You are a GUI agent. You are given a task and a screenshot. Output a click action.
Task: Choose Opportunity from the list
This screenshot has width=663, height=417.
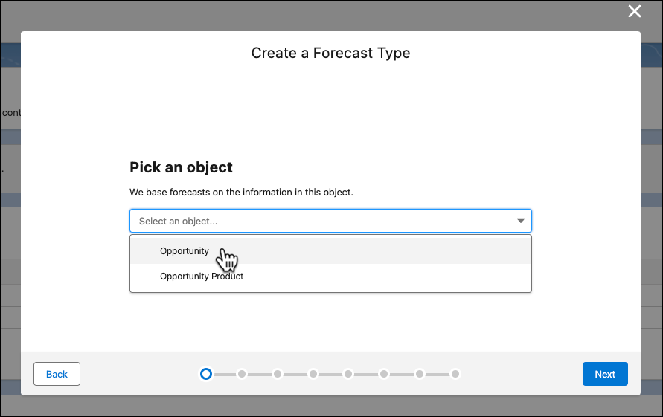pyautogui.click(x=330, y=251)
